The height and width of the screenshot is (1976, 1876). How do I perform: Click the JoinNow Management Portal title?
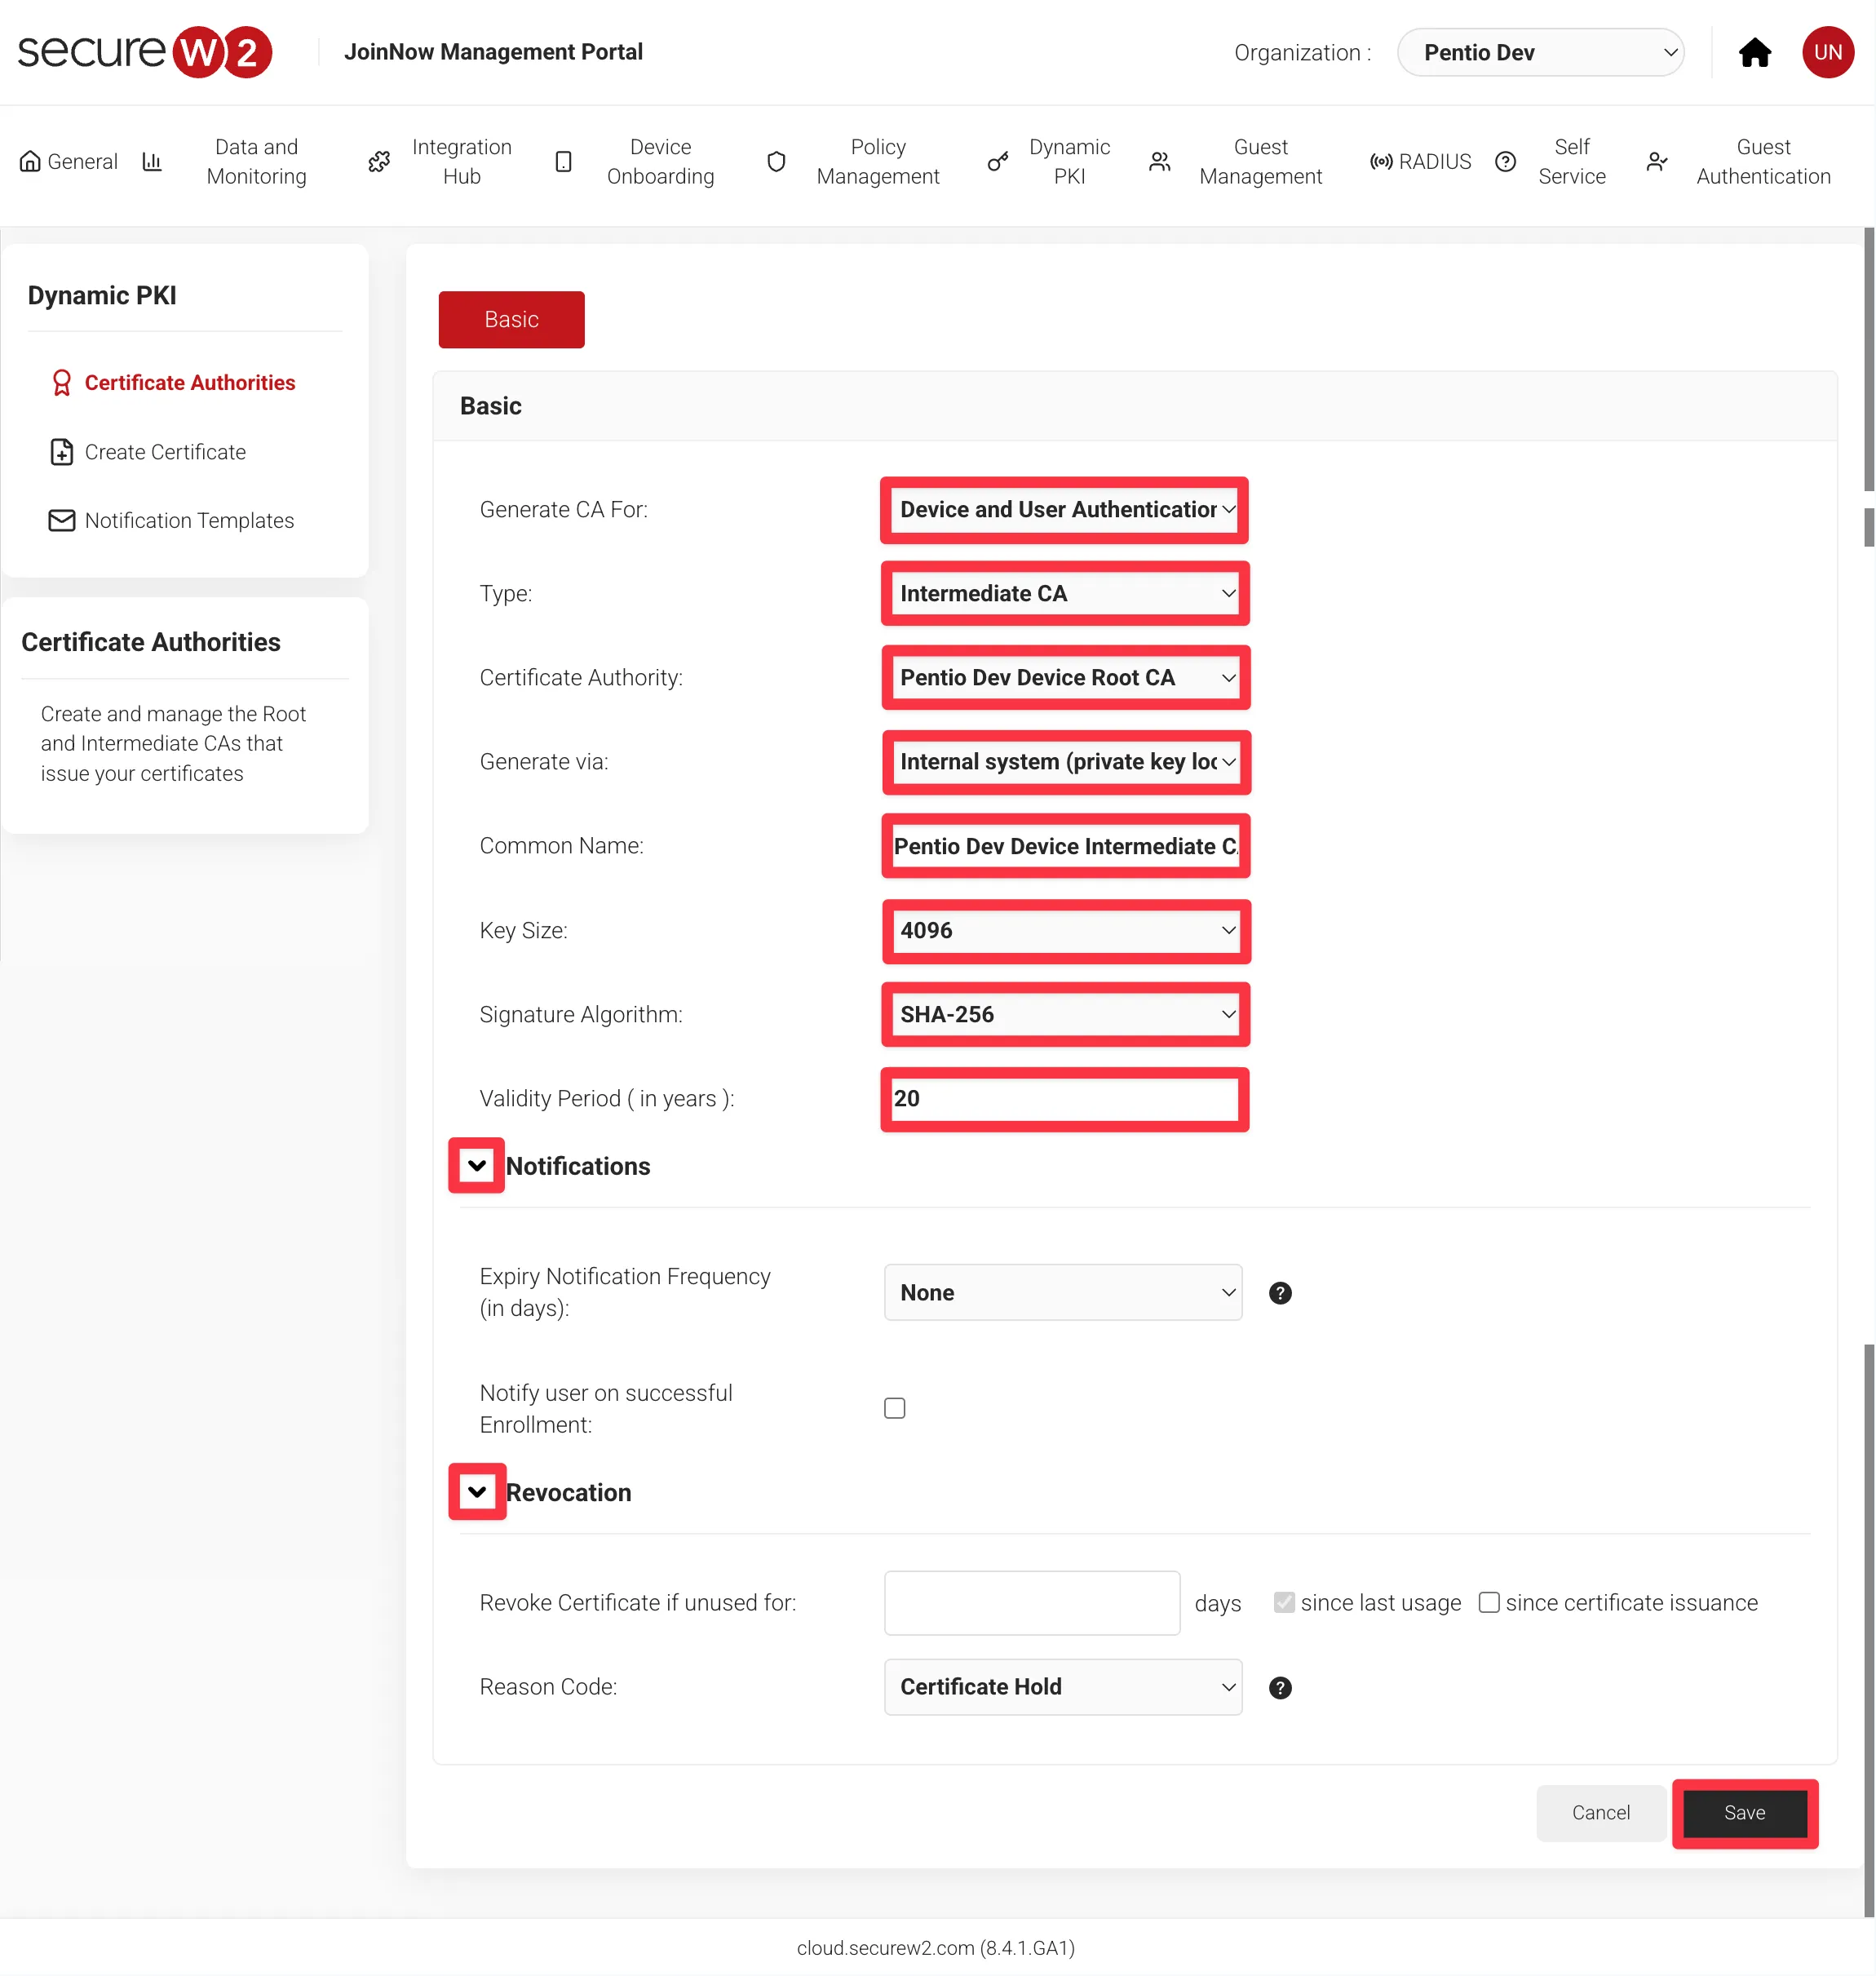(x=493, y=52)
